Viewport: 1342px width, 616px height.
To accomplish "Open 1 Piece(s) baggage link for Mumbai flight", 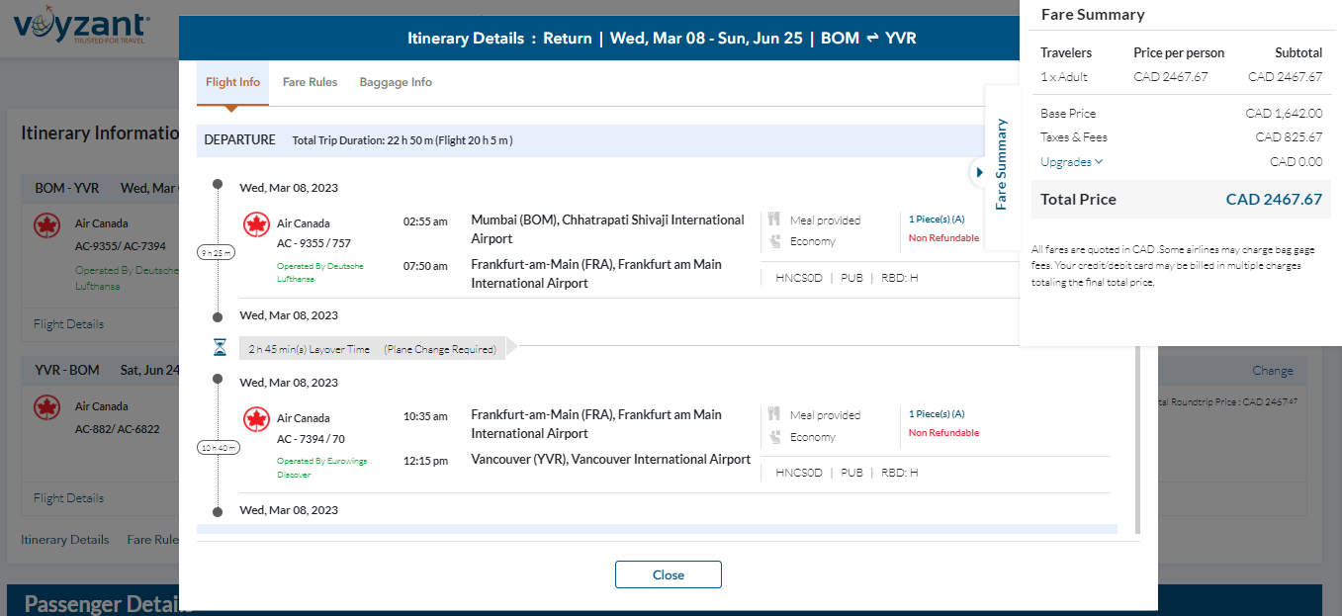I will (936, 220).
